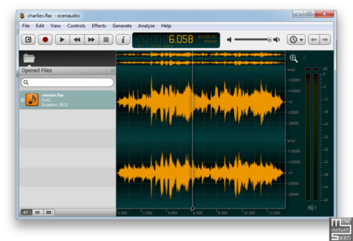Switch to grid thumbnail view
This screenshot has height=241, width=353.
(49, 212)
